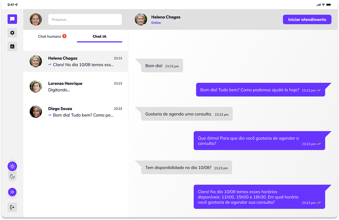The image size is (339, 220).
Task: Click the read checkmarks on last sent message
Action: tap(319, 203)
